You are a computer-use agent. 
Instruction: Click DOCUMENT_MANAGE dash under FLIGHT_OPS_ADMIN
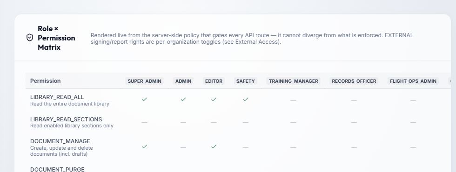pyautogui.click(x=413, y=147)
